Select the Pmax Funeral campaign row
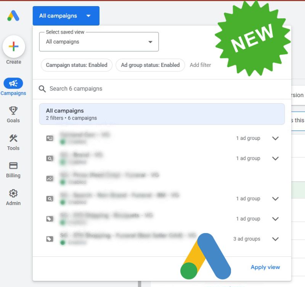 [162, 178]
